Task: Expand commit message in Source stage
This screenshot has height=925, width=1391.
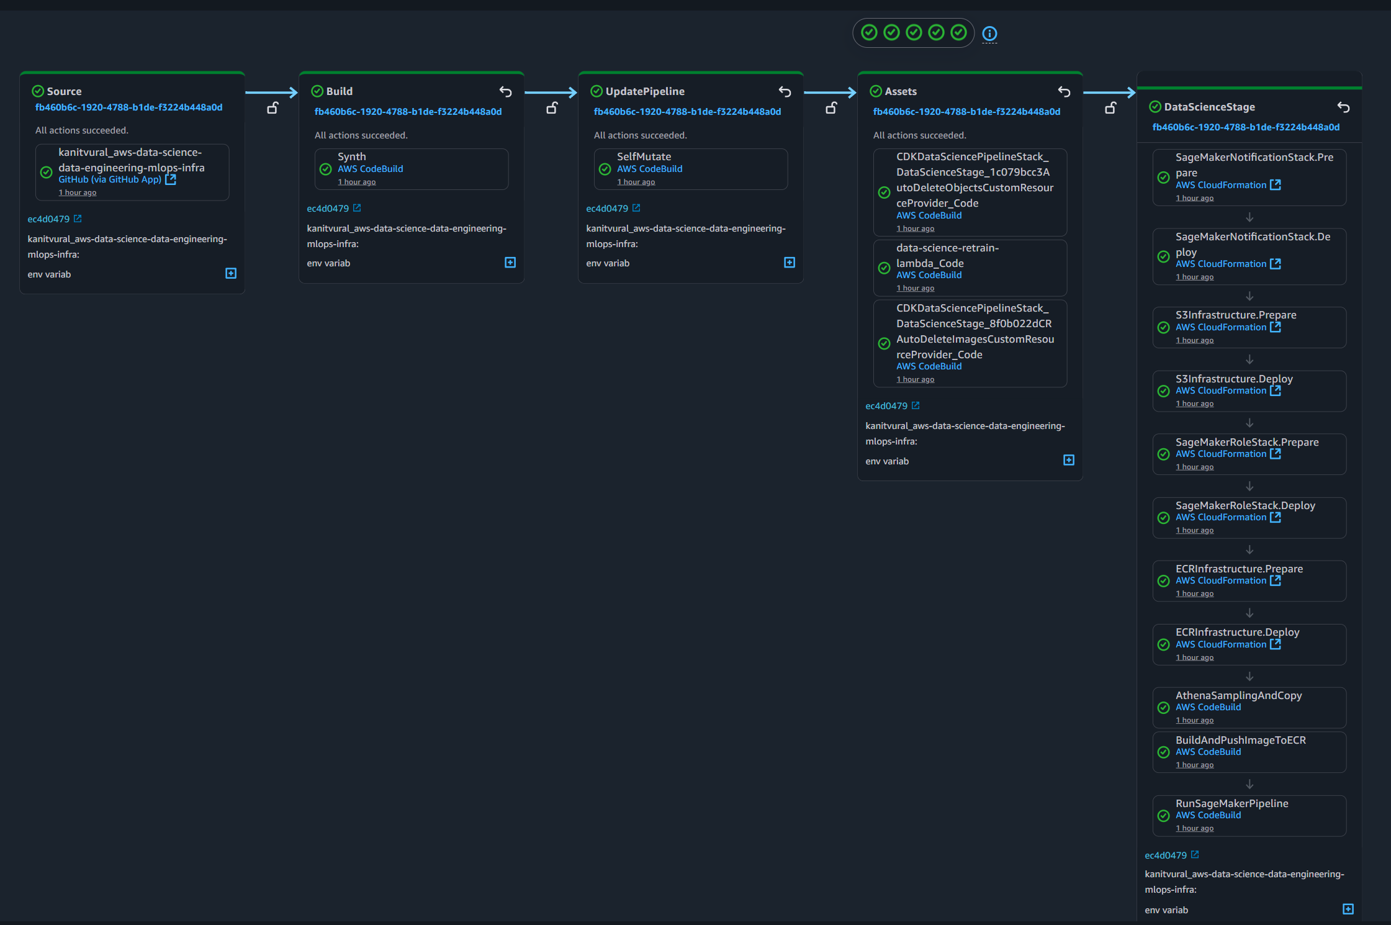Action: [231, 273]
